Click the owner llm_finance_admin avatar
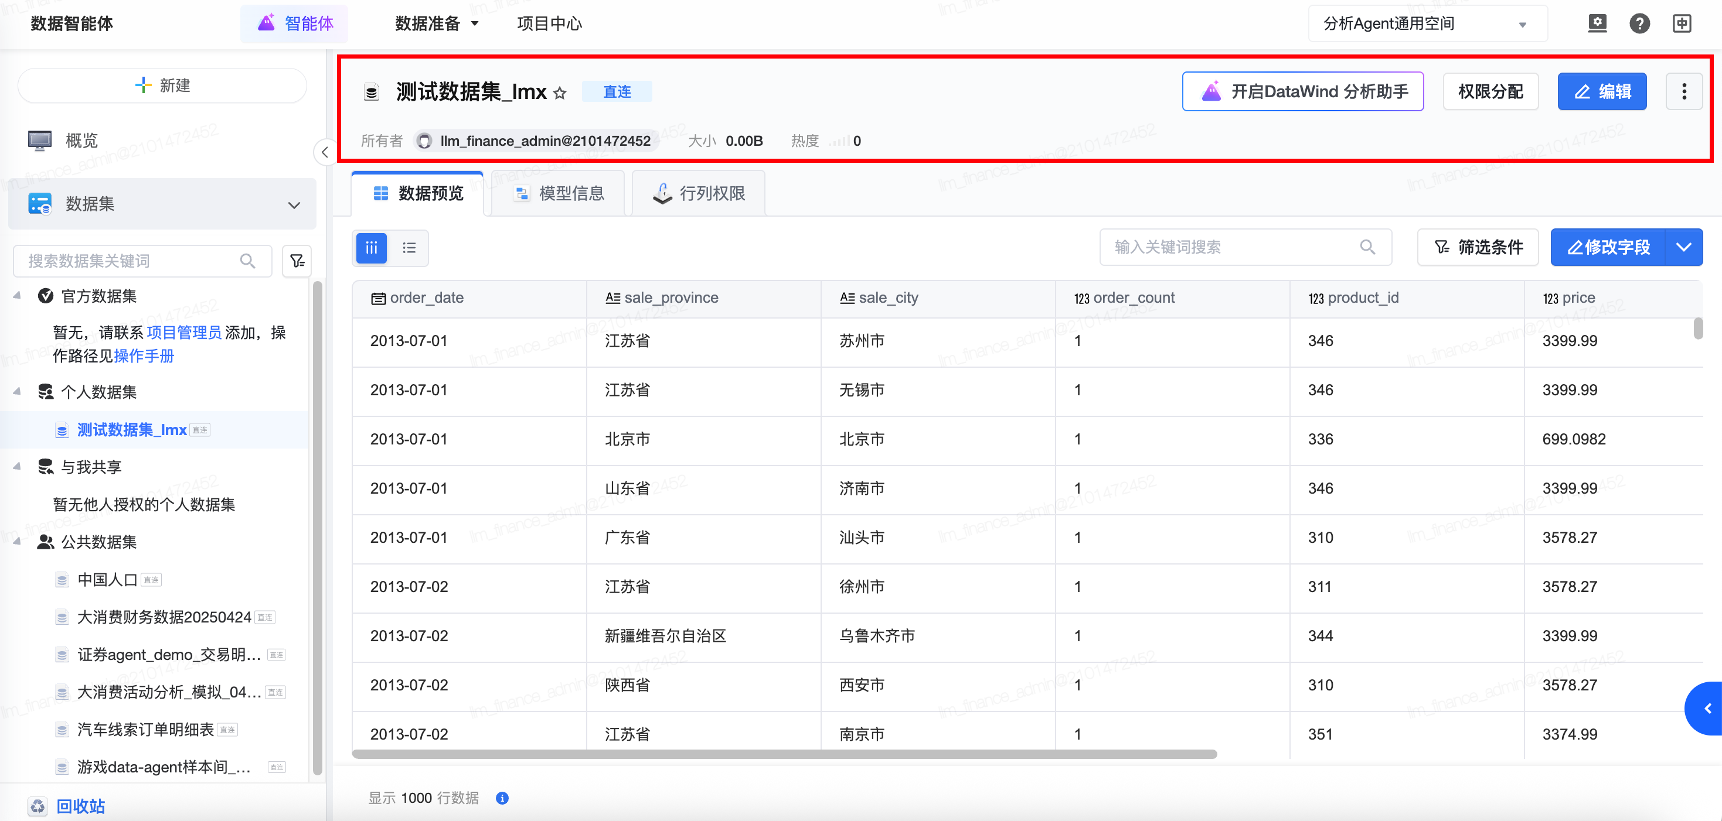The image size is (1722, 821). (x=424, y=141)
